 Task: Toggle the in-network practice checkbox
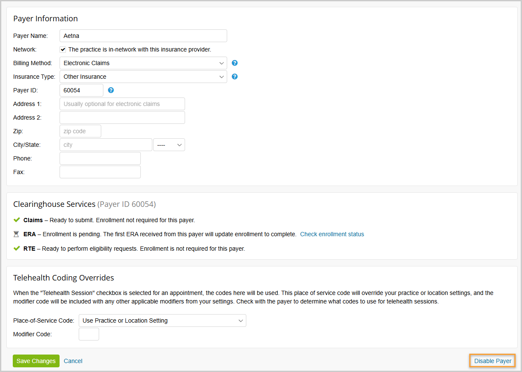tap(63, 49)
